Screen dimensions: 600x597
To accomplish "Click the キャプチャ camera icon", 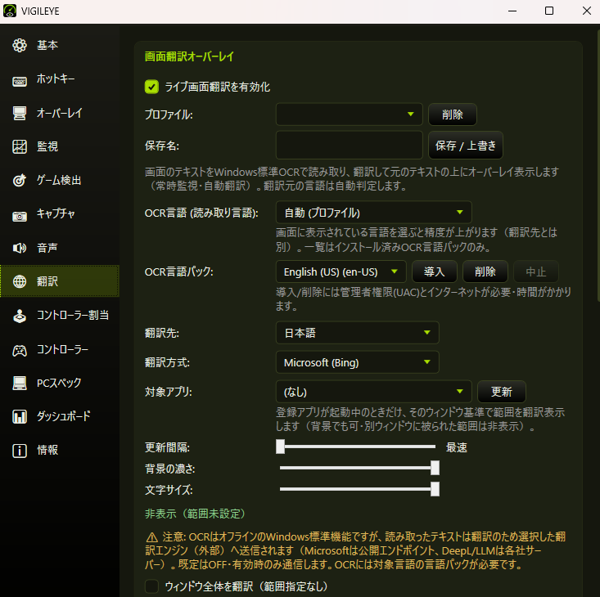I will click(20, 217).
